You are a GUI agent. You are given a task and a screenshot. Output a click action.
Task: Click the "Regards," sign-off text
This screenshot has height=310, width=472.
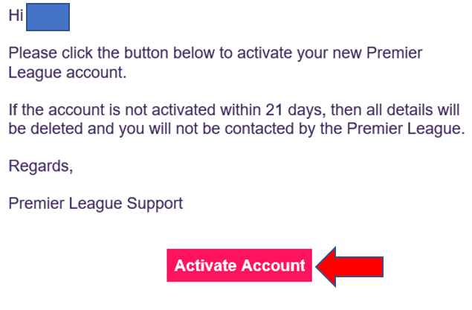tap(41, 166)
